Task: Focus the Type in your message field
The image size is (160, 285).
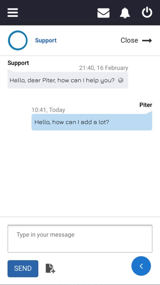Action: coord(80,239)
